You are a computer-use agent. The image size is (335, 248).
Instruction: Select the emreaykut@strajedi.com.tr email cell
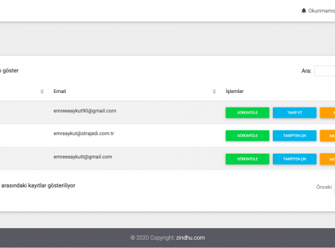(84, 134)
